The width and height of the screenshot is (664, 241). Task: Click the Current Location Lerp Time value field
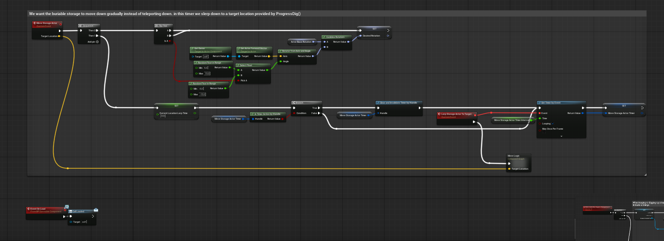[x=162, y=116]
